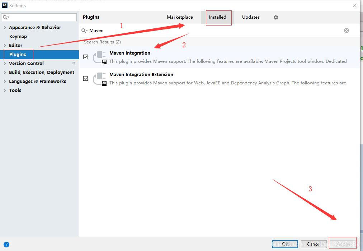363x251 pixels.
Task: Select Editor in the settings tree
Action: 15,45
